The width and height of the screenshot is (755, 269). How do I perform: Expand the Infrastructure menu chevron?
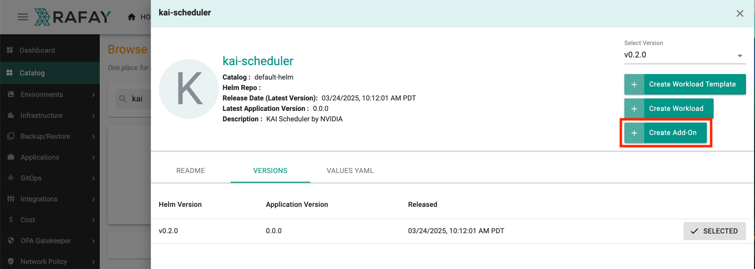pyautogui.click(x=93, y=115)
